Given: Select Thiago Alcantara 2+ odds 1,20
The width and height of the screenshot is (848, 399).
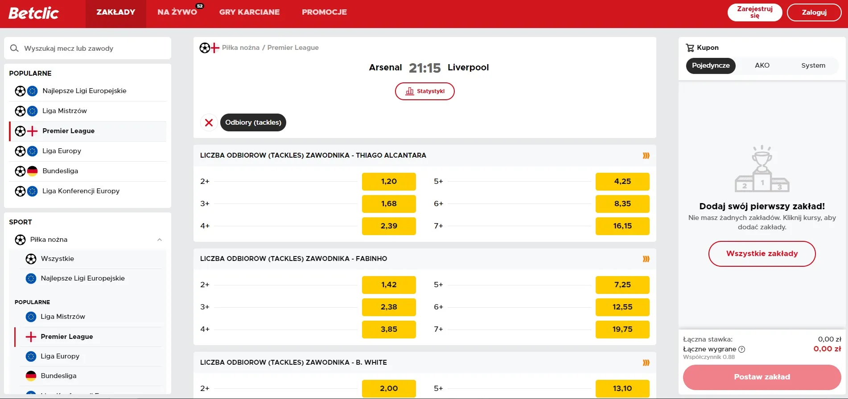Looking at the screenshot, I should pos(389,182).
